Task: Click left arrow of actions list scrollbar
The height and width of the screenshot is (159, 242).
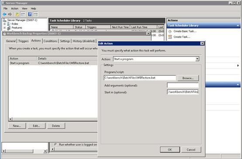Action: click(x=10, y=119)
